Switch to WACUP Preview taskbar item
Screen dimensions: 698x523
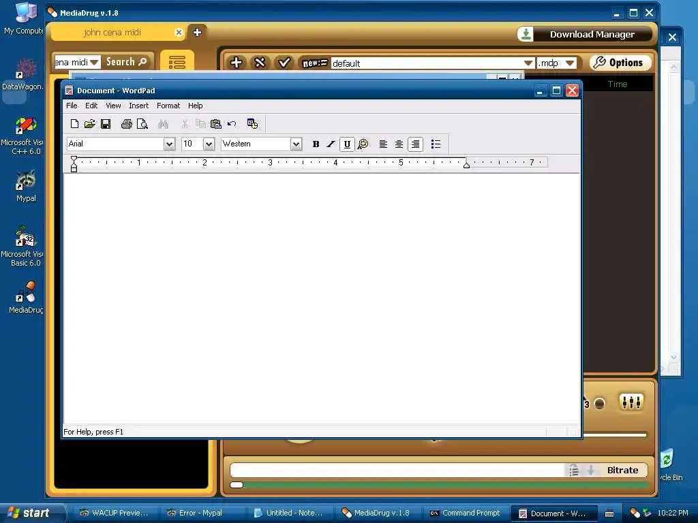(114, 513)
